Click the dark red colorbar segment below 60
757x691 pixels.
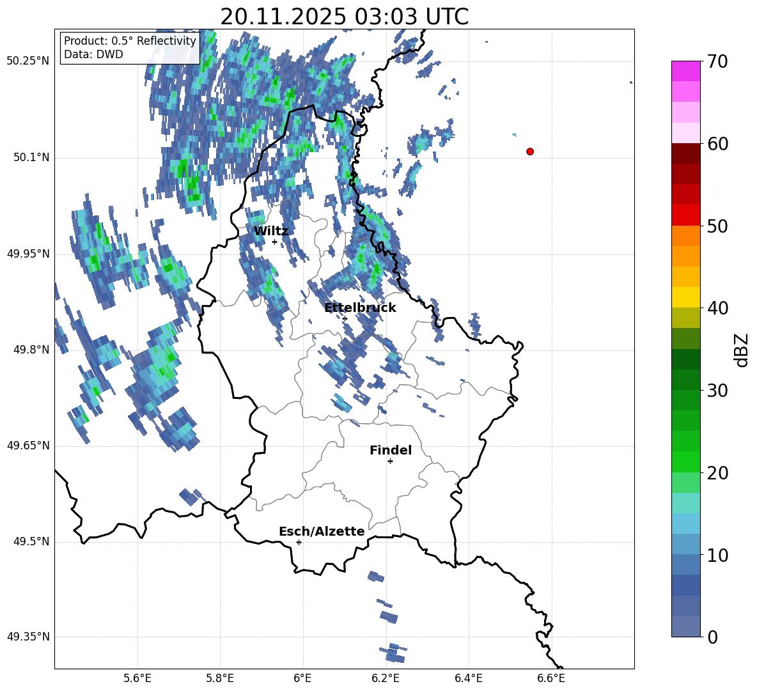[x=686, y=153]
